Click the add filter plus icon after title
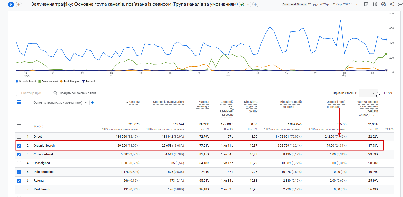 point(255,4)
